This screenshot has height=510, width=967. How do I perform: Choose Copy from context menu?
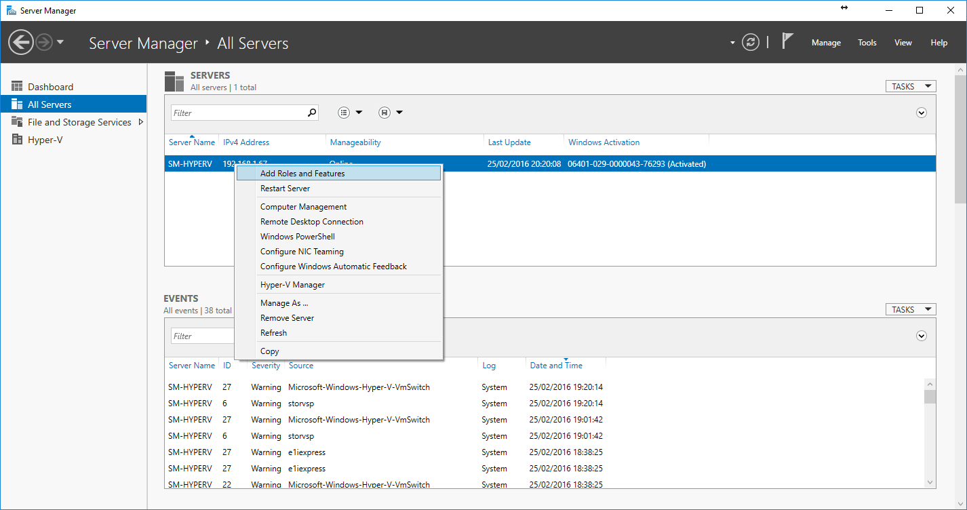point(338,351)
